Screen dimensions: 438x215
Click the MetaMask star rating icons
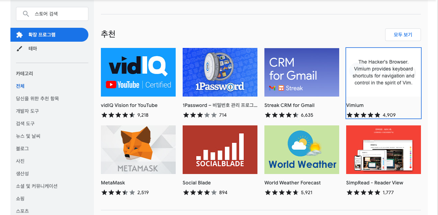click(118, 192)
